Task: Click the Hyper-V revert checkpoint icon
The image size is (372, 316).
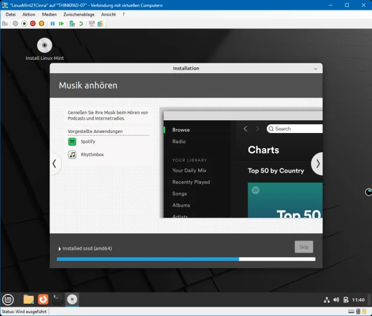Action: point(81,24)
